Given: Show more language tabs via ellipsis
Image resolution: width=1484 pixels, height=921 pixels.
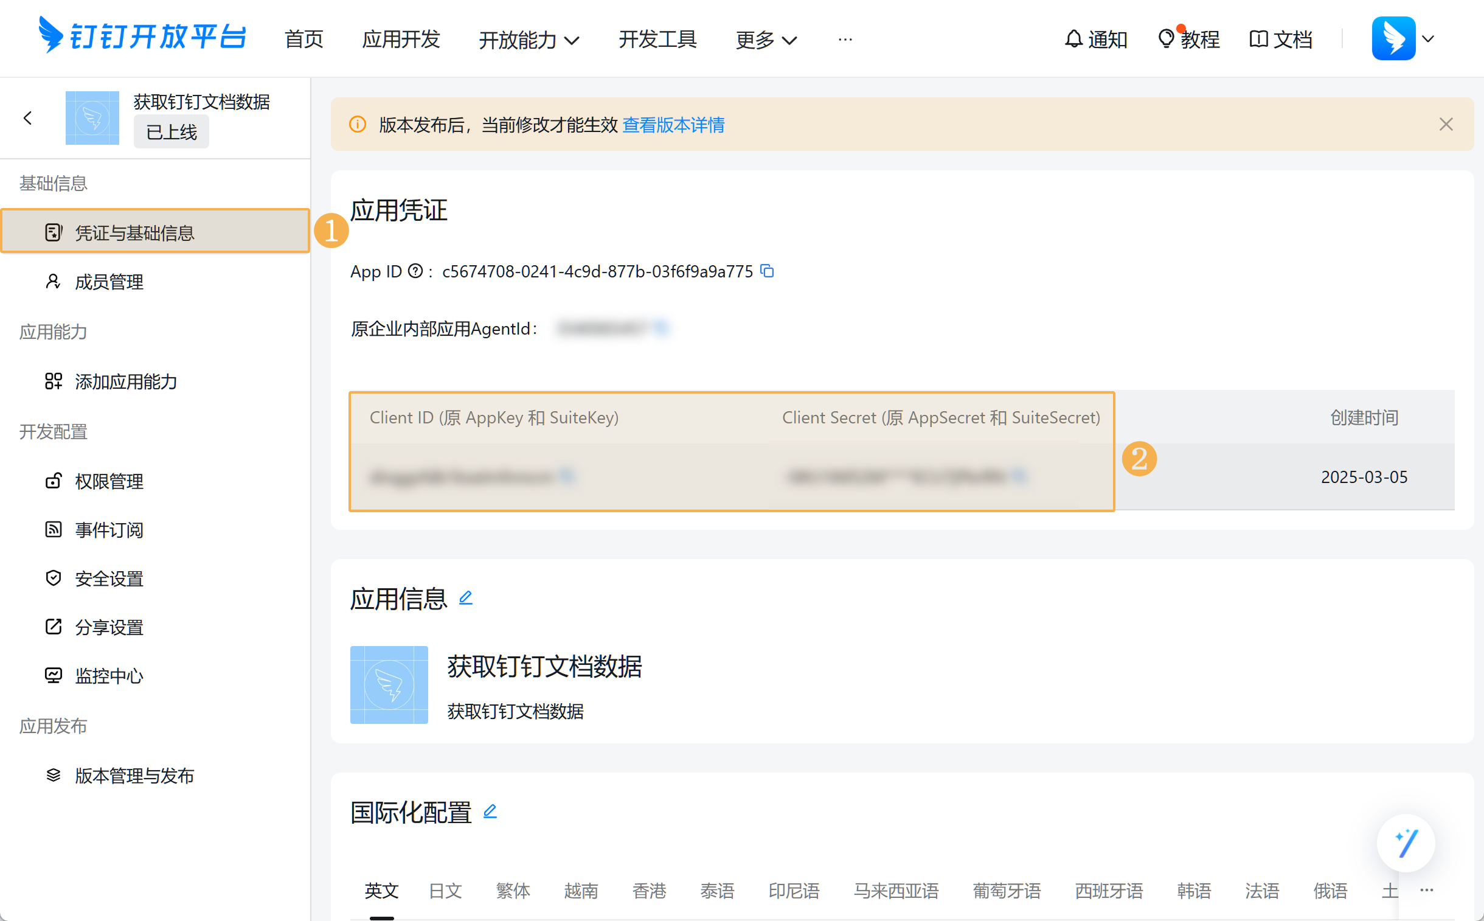Looking at the screenshot, I should 1426,890.
